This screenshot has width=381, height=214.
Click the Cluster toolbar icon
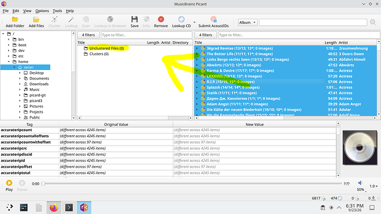[54, 19]
